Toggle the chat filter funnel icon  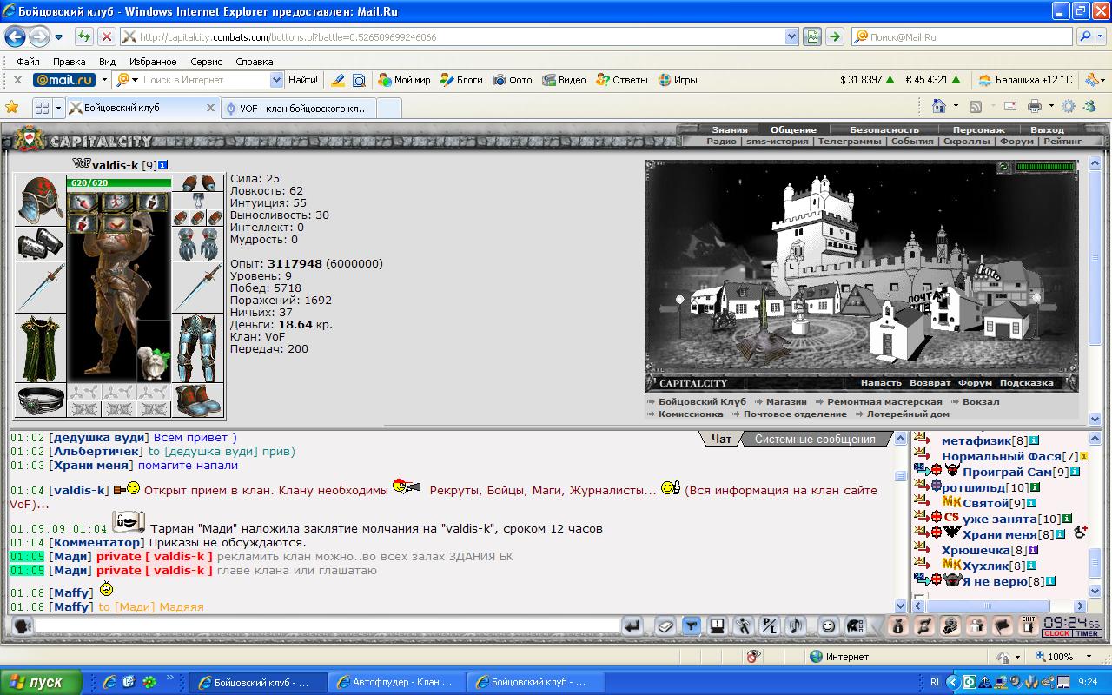pos(692,625)
